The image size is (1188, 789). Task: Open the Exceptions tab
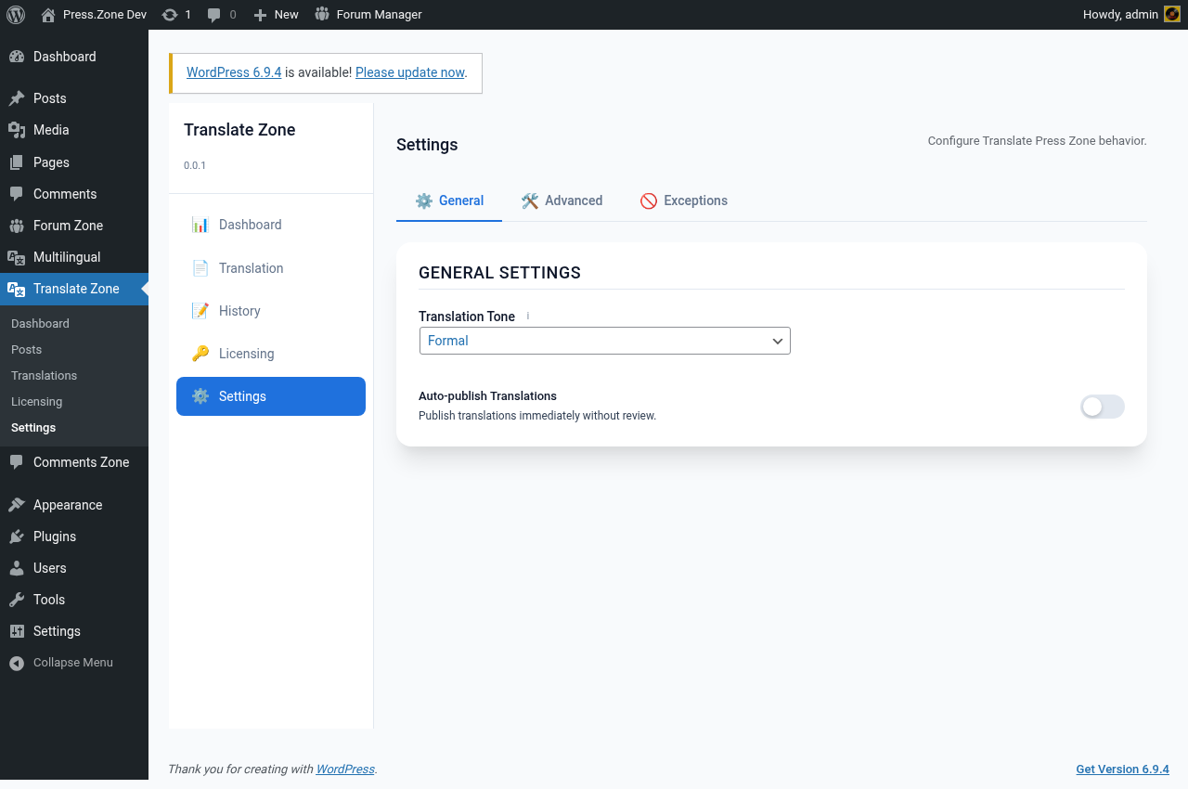pos(683,200)
